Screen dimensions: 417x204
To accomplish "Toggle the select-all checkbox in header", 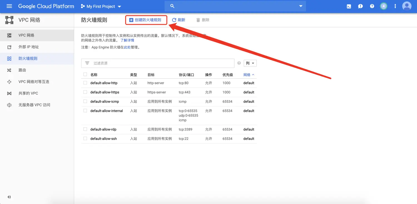I will point(85,74).
